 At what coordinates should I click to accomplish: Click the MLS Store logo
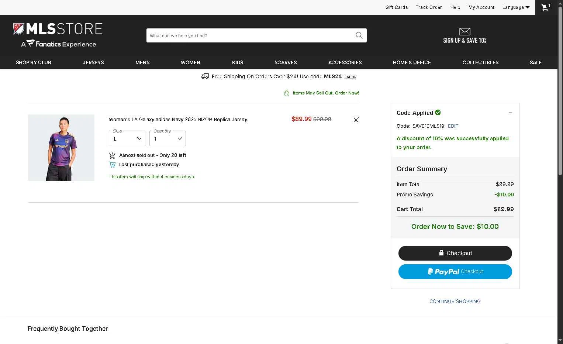(x=58, y=29)
